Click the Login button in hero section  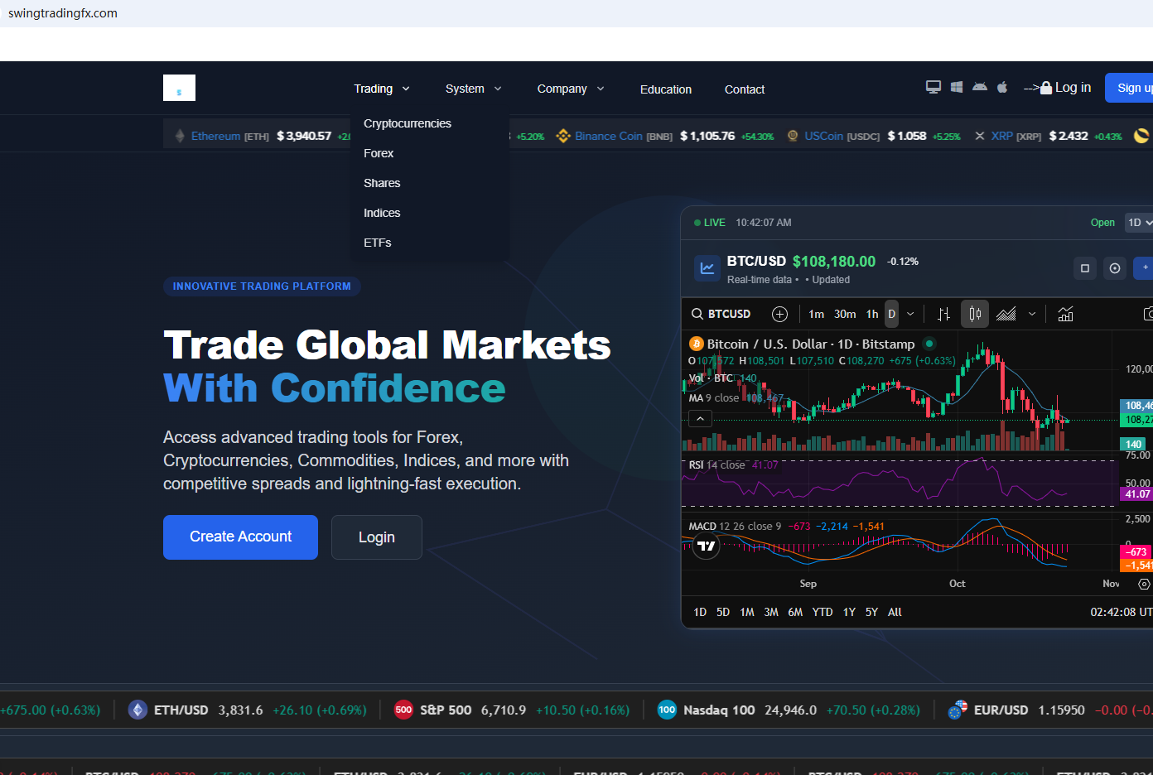point(377,537)
